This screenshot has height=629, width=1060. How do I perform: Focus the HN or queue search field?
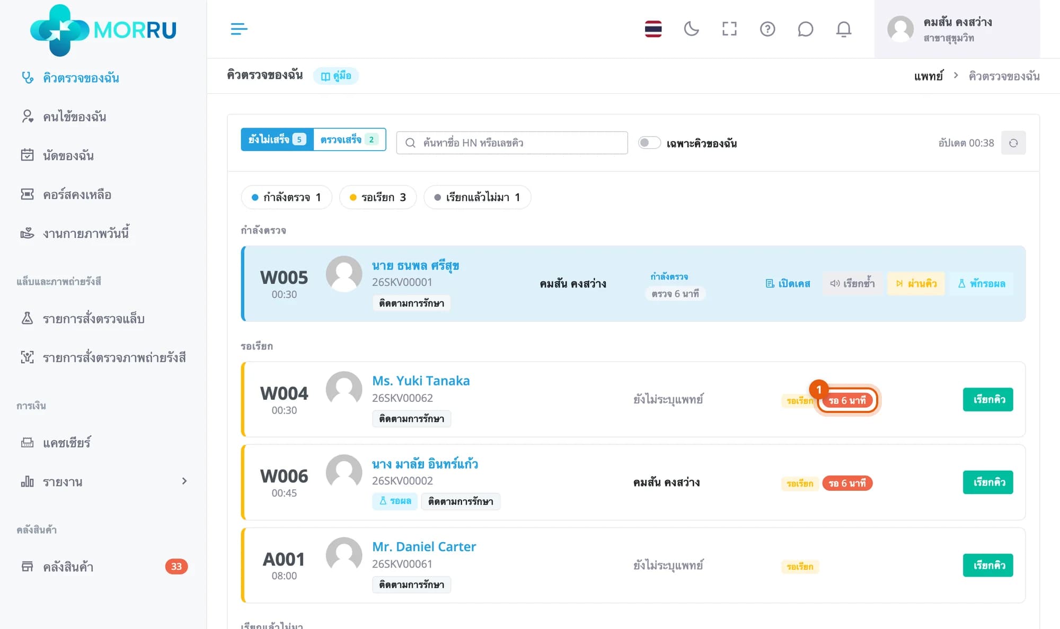(x=512, y=143)
